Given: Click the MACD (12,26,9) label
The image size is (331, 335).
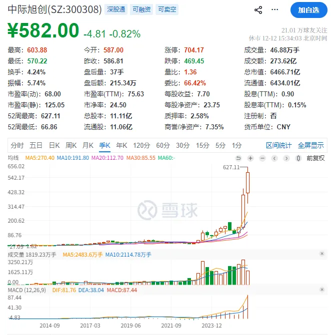Looking at the screenshot, I should coord(26,290).
